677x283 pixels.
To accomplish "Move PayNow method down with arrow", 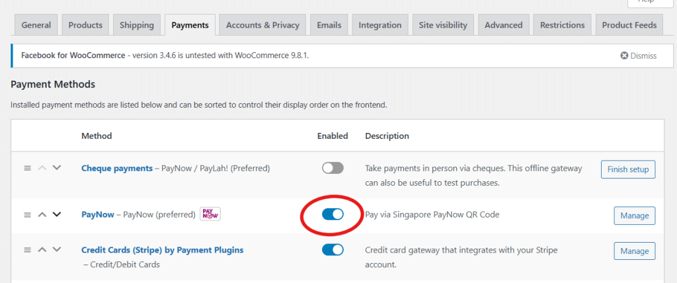I will (57, 214).
